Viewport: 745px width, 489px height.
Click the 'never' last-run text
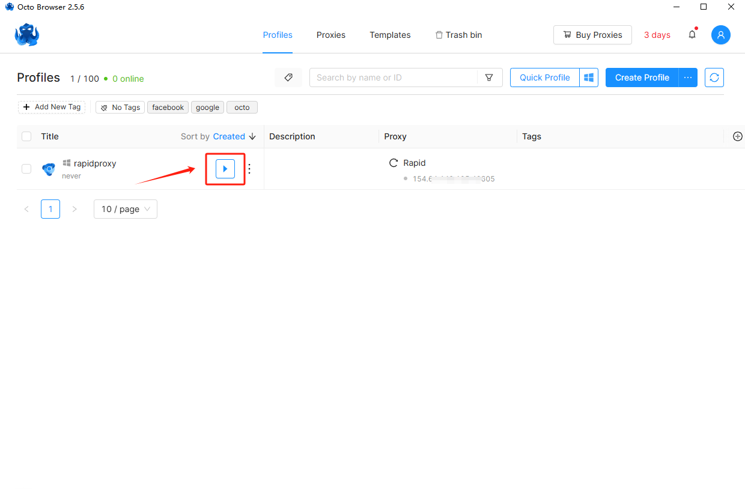[x=71, y=176]
